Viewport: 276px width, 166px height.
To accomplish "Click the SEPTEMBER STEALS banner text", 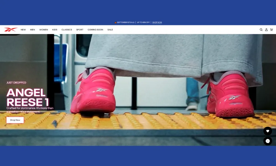I will tap(125, 22).
